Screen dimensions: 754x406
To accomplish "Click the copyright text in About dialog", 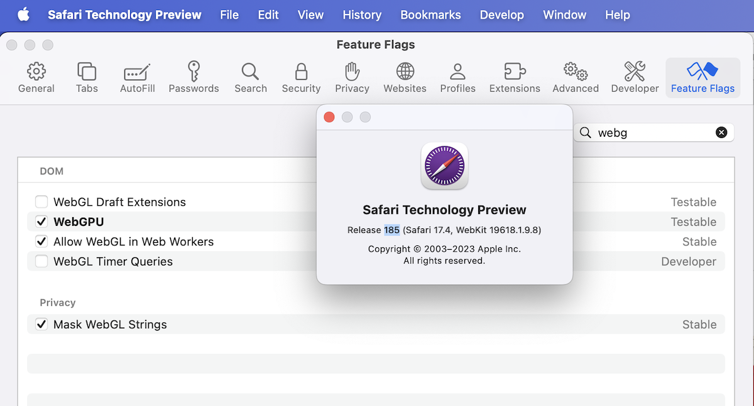I will click(x=444, y=255).
